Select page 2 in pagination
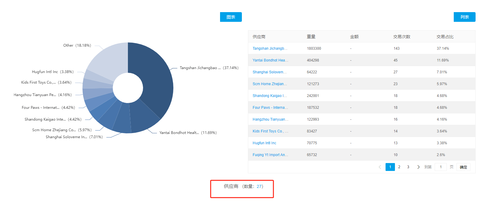Image resolution: width=488 pixels, height=207 pixels. point(399,167)
